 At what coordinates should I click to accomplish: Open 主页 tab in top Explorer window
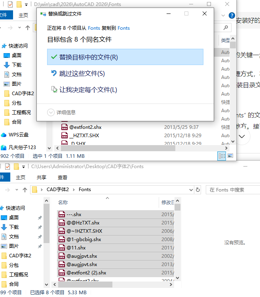coord(23,15)
